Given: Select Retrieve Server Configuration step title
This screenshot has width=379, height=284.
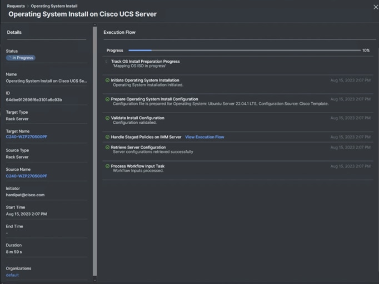Looking at the screenshot, I should pos(138,147).
